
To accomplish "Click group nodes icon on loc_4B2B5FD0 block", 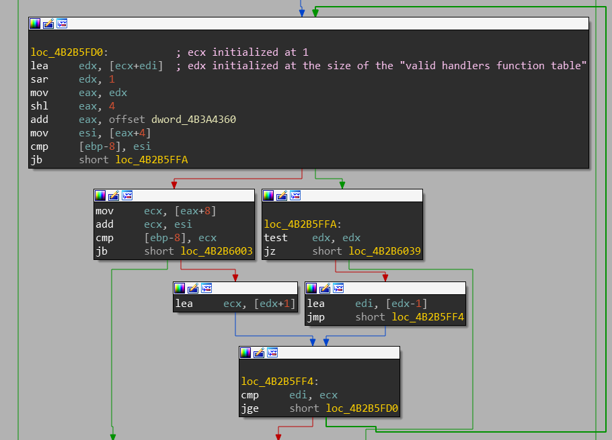I will [62, 24].
